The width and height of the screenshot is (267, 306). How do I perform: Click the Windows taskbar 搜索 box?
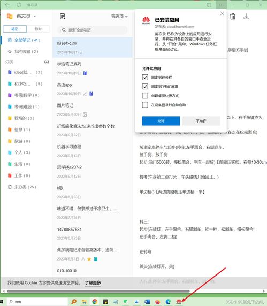coord(37,302)
